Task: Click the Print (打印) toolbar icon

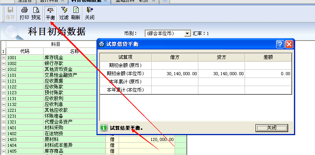Action: (24, 14)
